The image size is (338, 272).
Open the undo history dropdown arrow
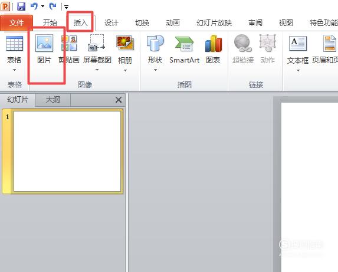(42, 6)
